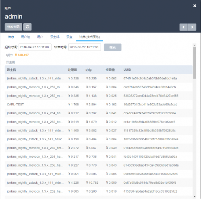Click the 修改密码 button
201x199 pixels.
[13, 27]
